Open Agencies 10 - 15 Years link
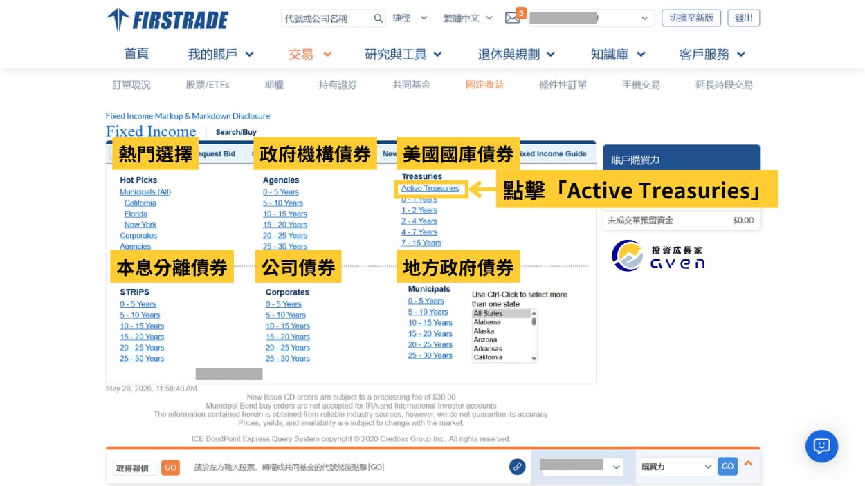865x486 pixels. tap(285, 214)
